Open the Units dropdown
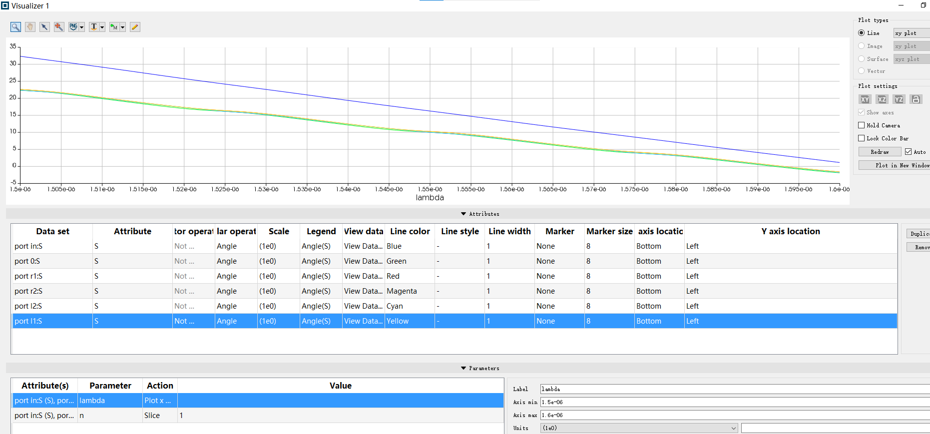 [639, 428]
